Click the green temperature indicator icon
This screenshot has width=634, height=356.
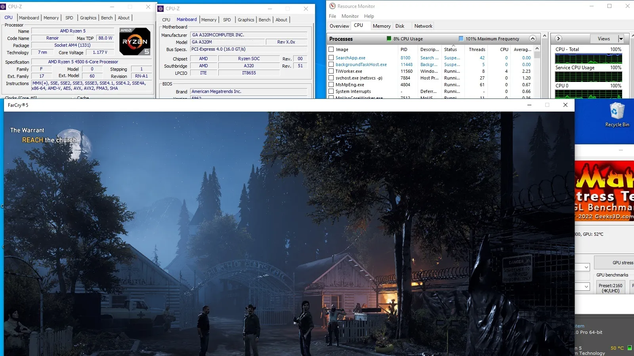(x=630, y=348)
